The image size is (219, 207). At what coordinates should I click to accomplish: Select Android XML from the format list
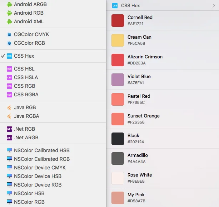[x=53, y=21]
